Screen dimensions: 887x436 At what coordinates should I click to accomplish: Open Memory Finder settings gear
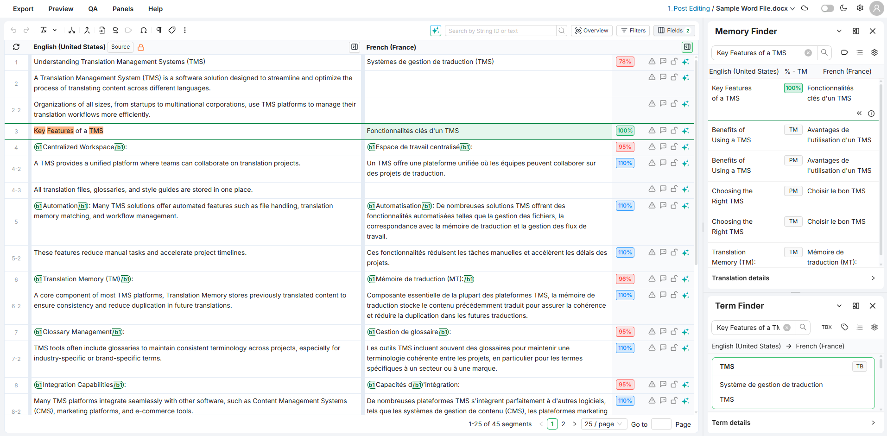pos(874,53)
